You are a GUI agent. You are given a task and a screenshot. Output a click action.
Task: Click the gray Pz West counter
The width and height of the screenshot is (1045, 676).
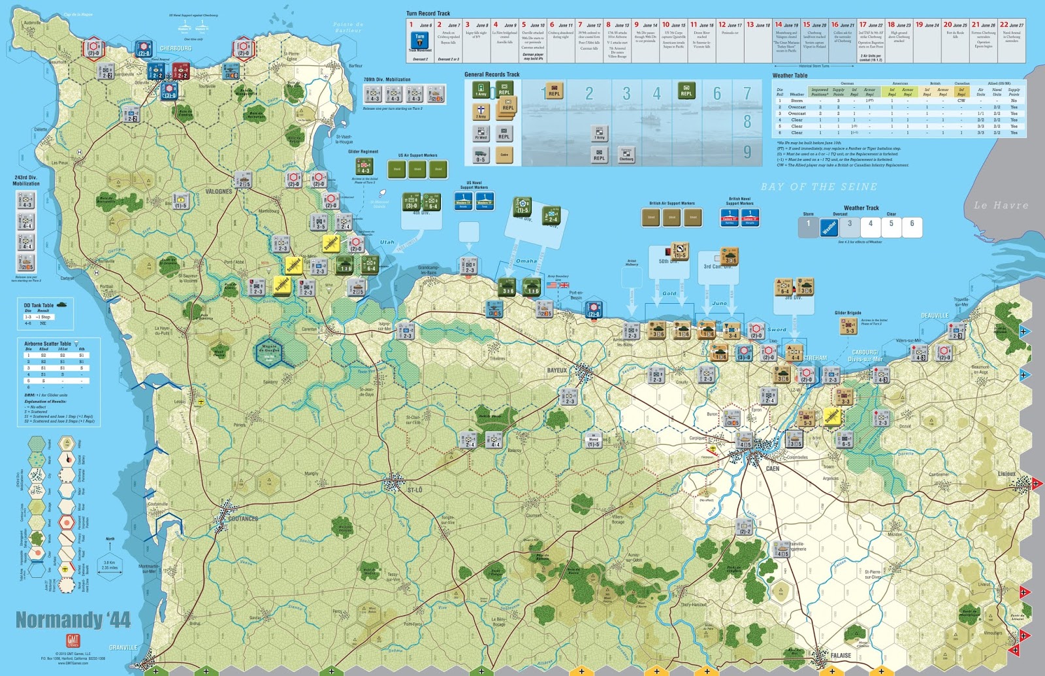click(x=481, y=134)
